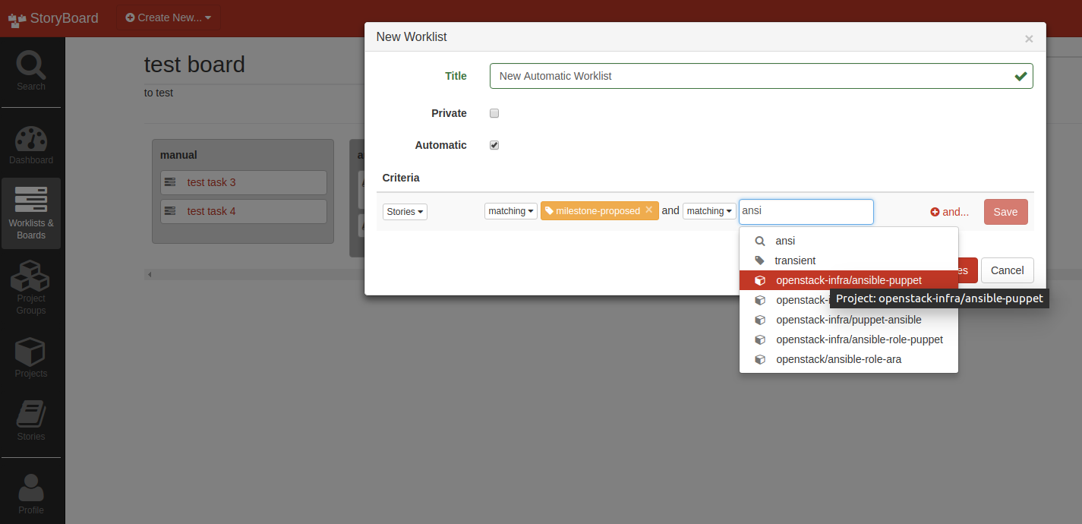1082x524 pixels.
Task: Click inside the Title input field
Action: click(759, 75)
